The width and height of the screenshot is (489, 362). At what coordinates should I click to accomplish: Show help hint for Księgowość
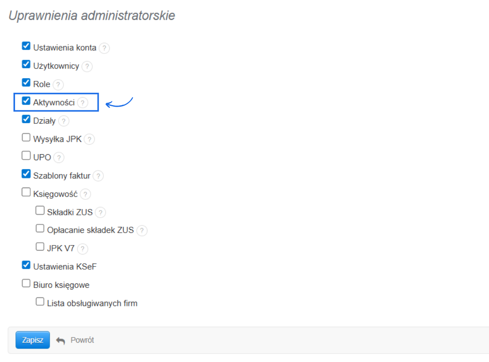coord(85,194)
